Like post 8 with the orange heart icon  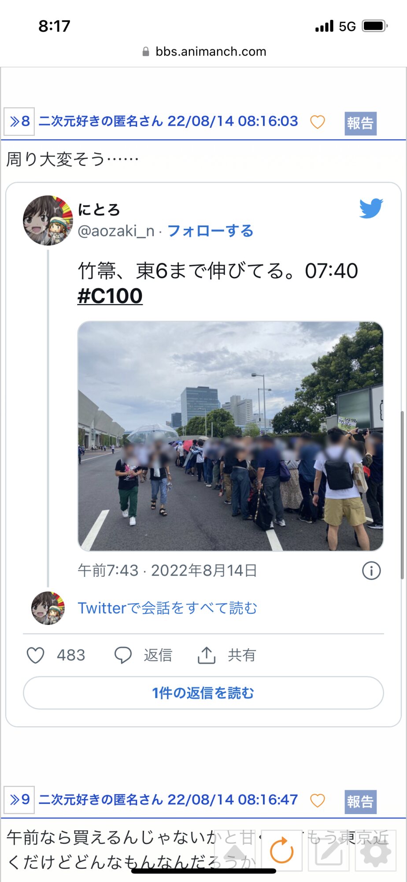[x=318, y=122]
